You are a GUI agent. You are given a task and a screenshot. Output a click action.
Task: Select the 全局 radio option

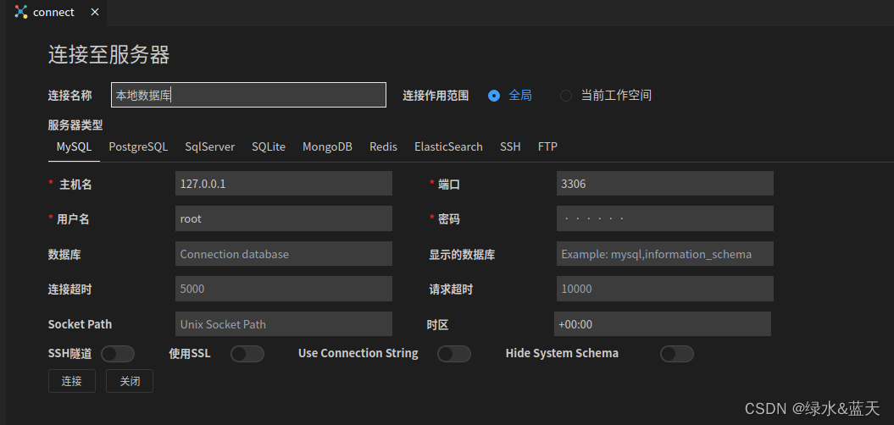coord(494,96)
